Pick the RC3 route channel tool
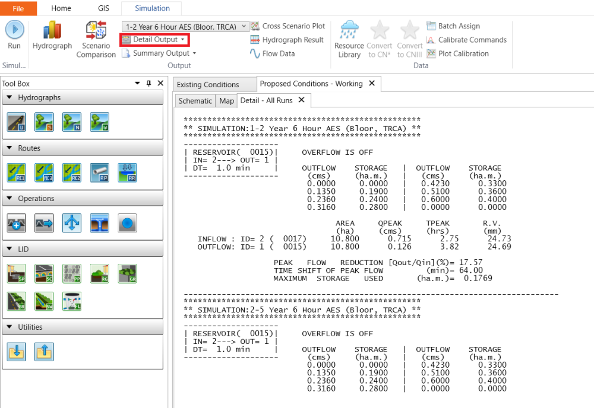 pos(44,173)
